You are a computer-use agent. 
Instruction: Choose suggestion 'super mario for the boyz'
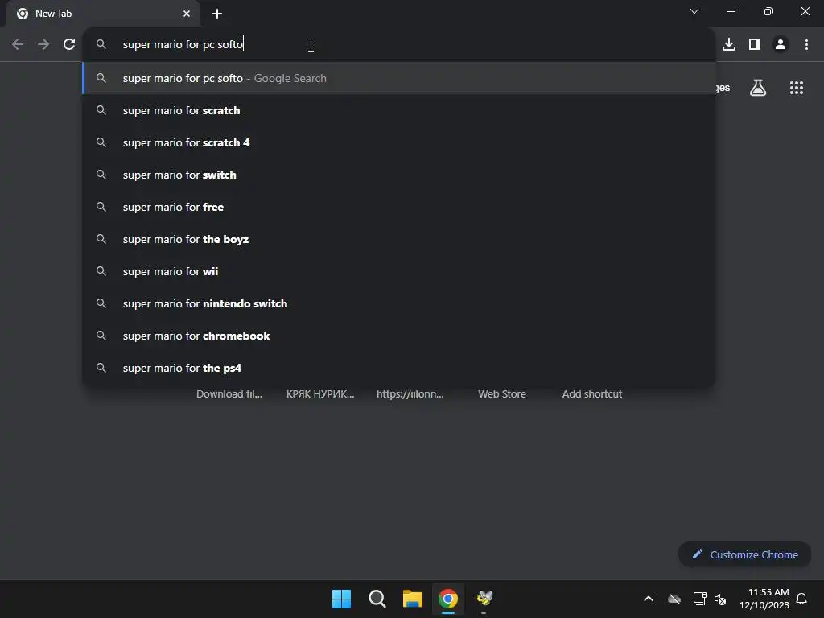click(x=398, y=239)
